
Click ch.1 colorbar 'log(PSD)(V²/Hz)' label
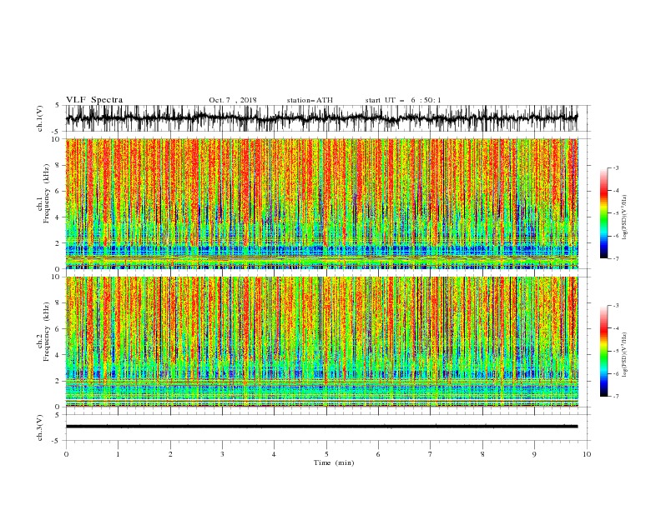pyautogui.click(x=625, y=217)
